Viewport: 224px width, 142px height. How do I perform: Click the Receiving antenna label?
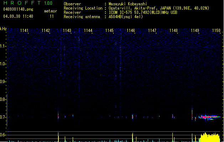pyautogui.click(x=82, y=17)
